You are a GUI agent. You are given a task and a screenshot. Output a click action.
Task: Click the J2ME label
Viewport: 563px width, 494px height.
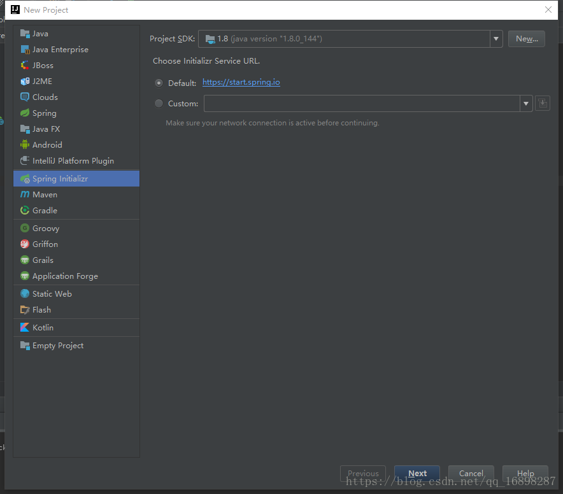pyautogui.click(x=42, y=81)
